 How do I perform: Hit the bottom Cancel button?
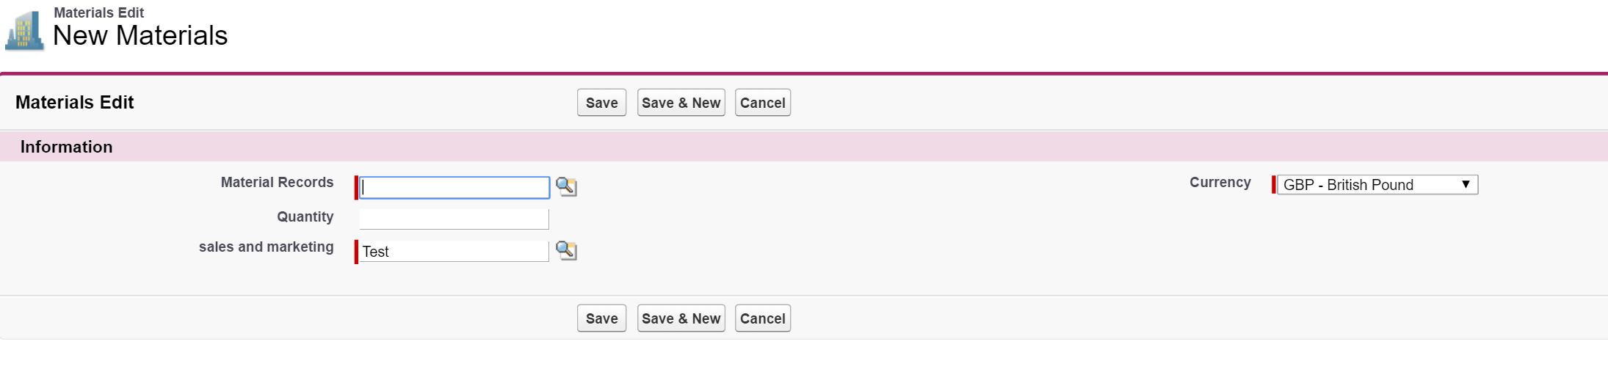762,318
